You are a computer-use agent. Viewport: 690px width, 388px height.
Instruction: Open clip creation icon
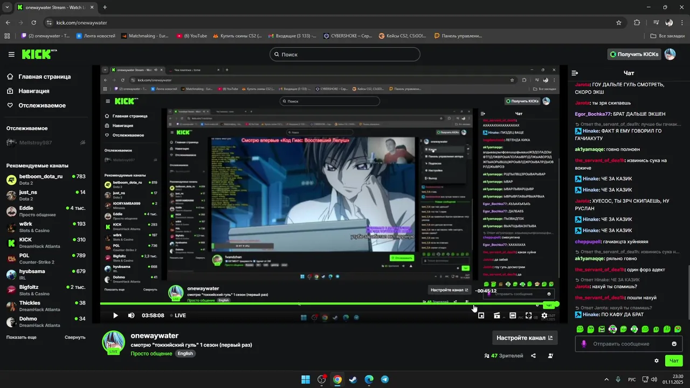click(497, 316)
